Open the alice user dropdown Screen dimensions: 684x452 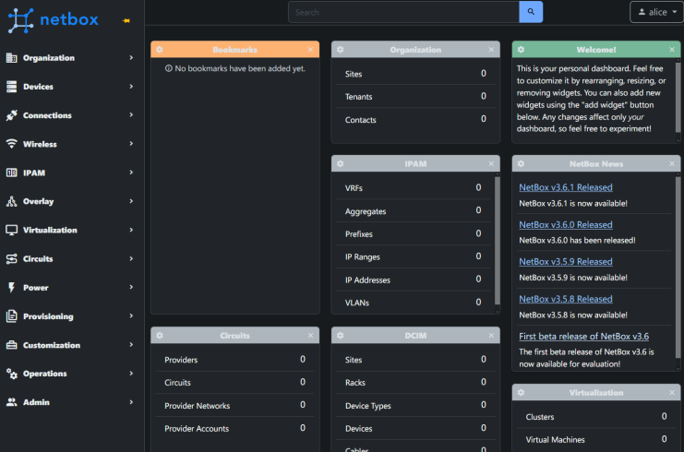(x=657, y=12)
